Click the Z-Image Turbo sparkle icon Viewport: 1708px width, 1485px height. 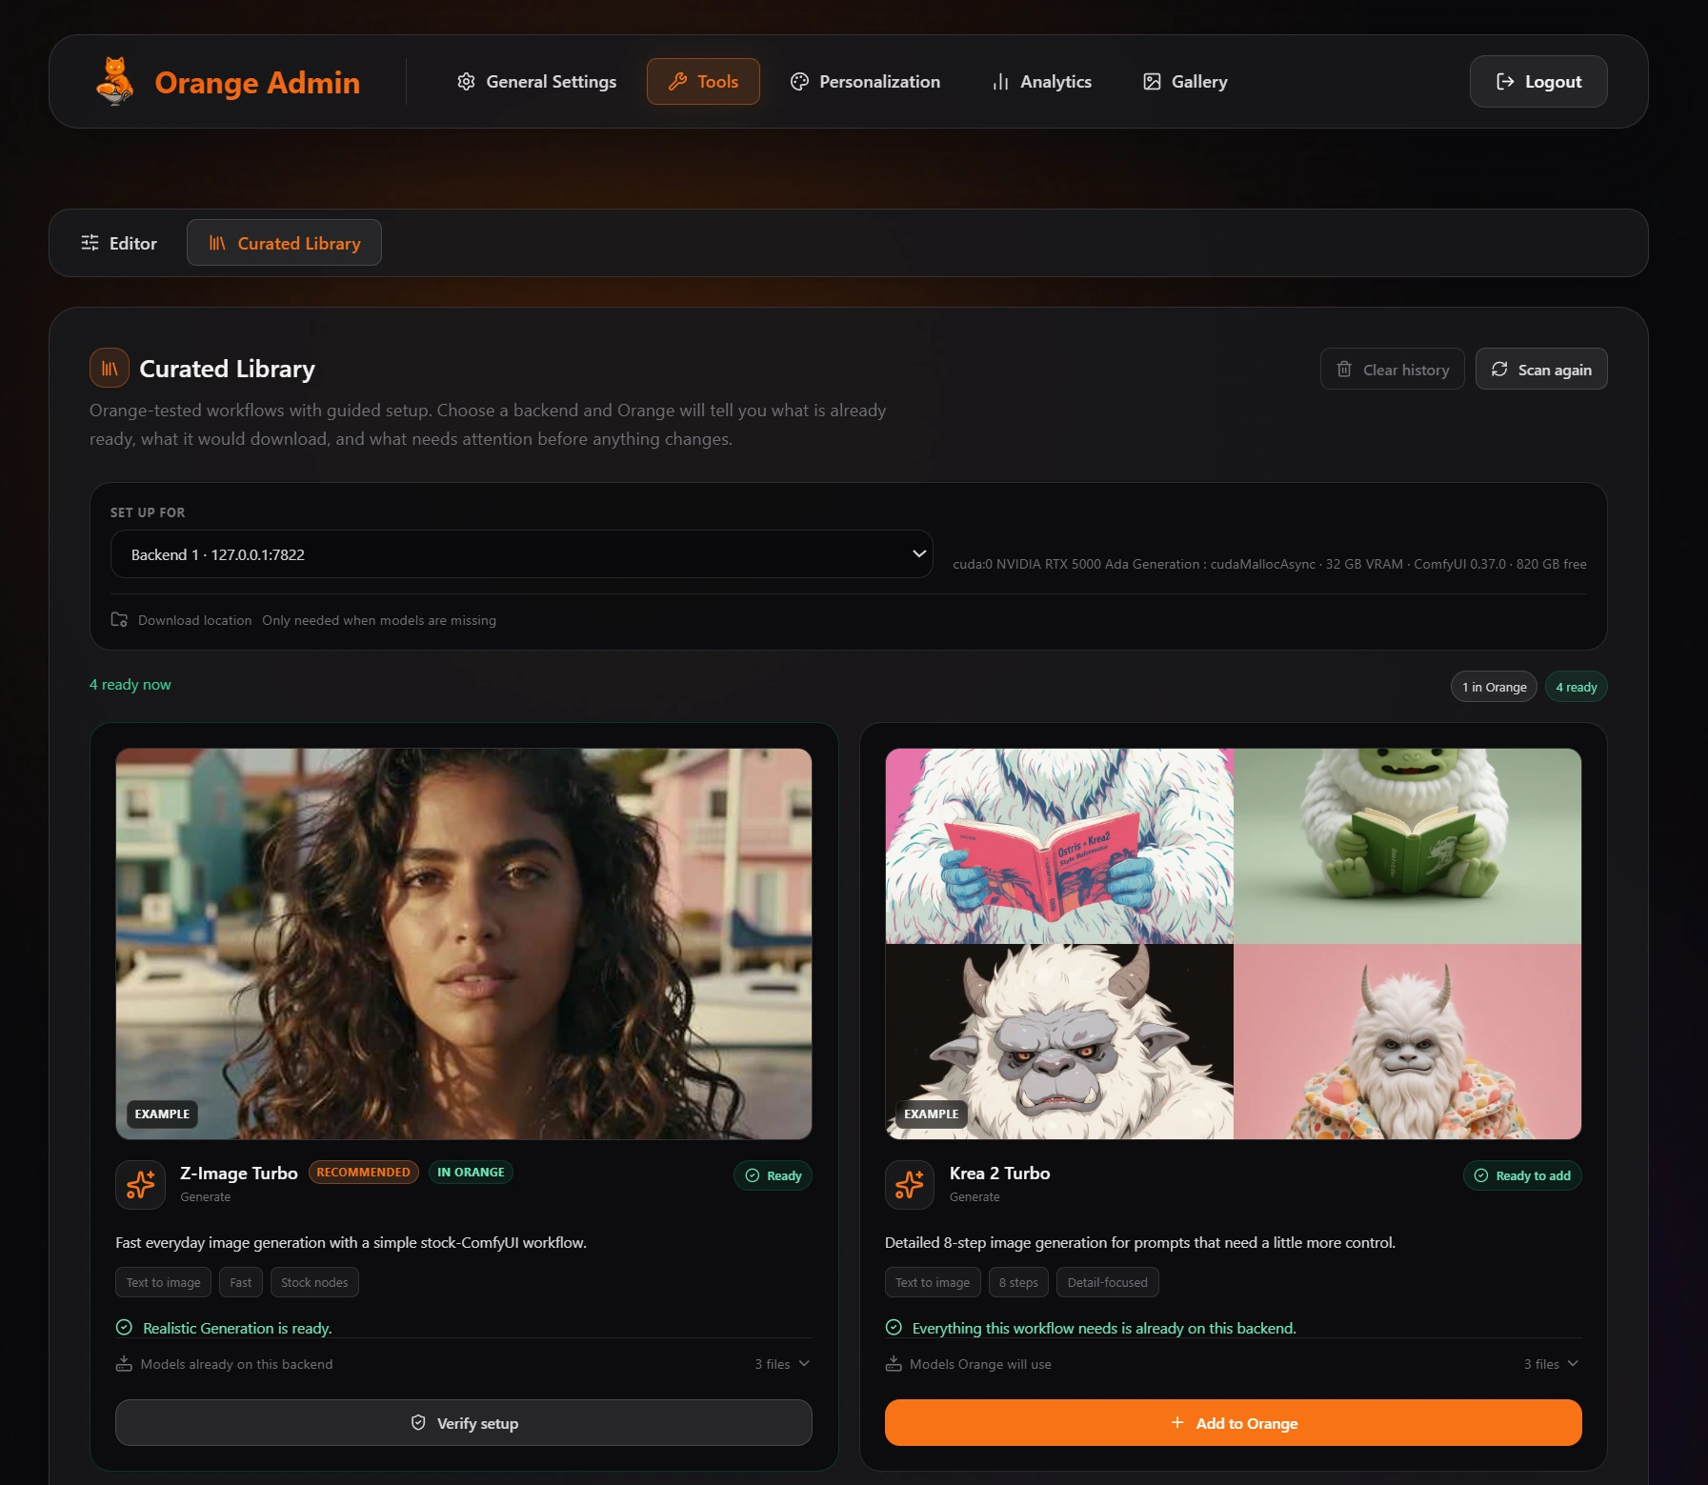pyautogui.click(x=140, y=1184)
